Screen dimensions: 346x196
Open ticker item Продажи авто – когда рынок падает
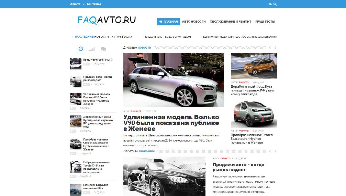point(167,37)
